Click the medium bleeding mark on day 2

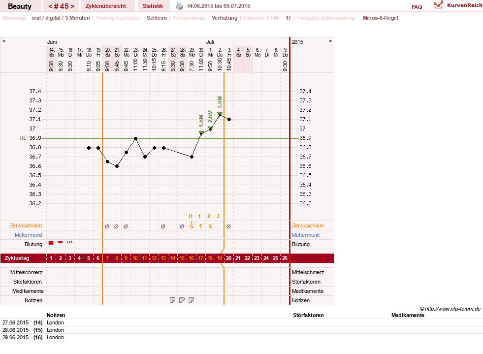61,242
